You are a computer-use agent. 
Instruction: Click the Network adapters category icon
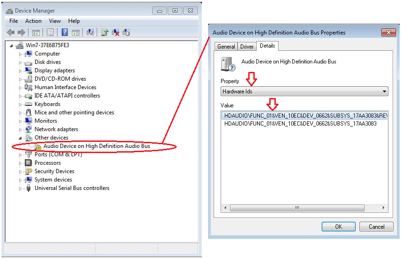[28, 129]
